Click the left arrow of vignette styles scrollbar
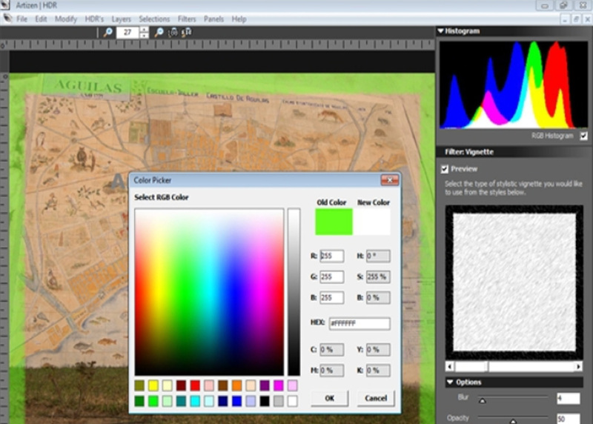The height and width of the screenshot is (424, 593). (450, 366)
